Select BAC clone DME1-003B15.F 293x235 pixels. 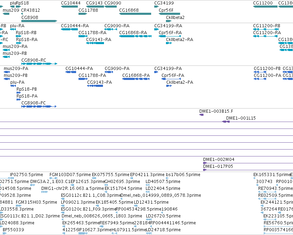pos(216,111)
